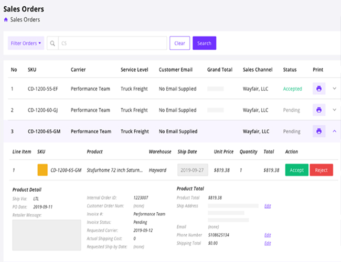Reject the line item order
The image size is (341, 262).
[x=321, y=170]
